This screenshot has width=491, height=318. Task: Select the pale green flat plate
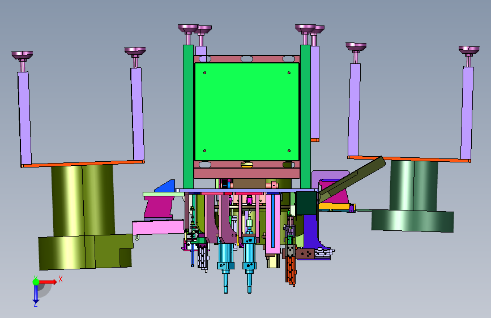coord(164,194)
